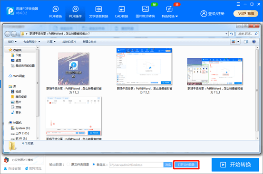263x174 pixels.
Task: Open the 组织 dropdown menu
Action: pos(12,42)
